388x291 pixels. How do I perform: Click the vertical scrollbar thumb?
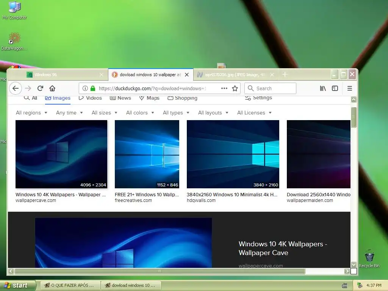click(354, 117)
